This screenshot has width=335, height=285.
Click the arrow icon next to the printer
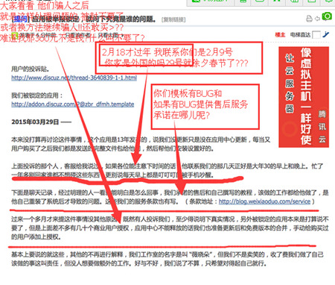(317, 19)
